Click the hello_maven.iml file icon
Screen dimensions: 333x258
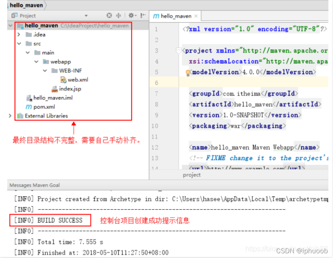29,98
